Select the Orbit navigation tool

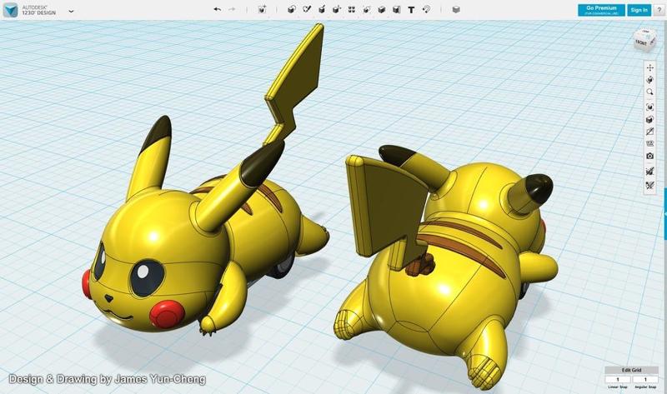click(x=649, y=80)
